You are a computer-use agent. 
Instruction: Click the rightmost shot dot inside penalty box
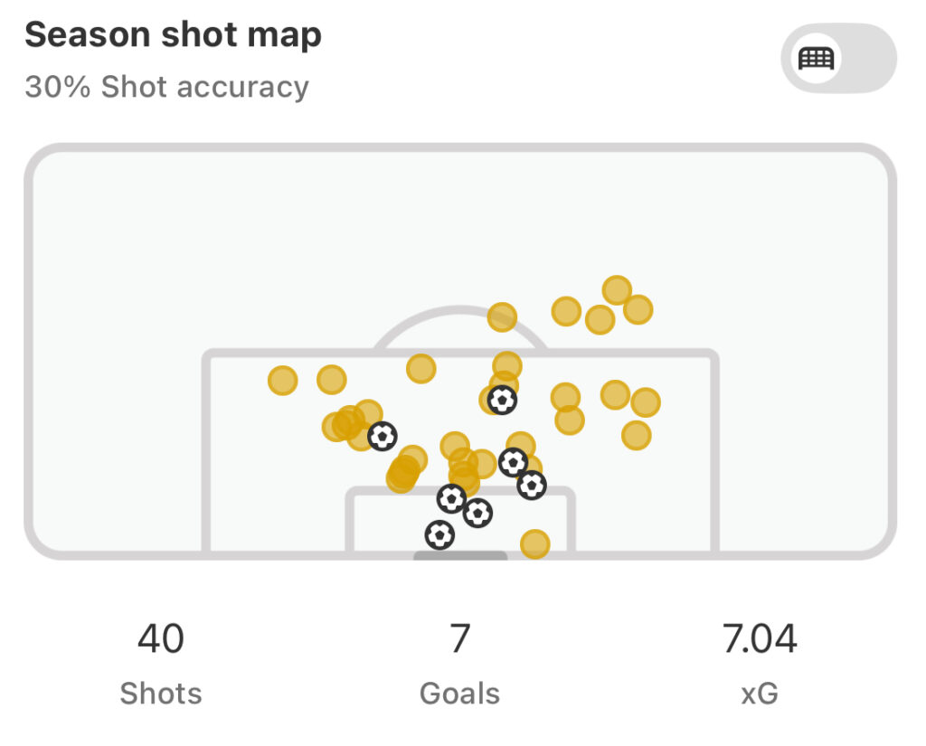point(646,402)
